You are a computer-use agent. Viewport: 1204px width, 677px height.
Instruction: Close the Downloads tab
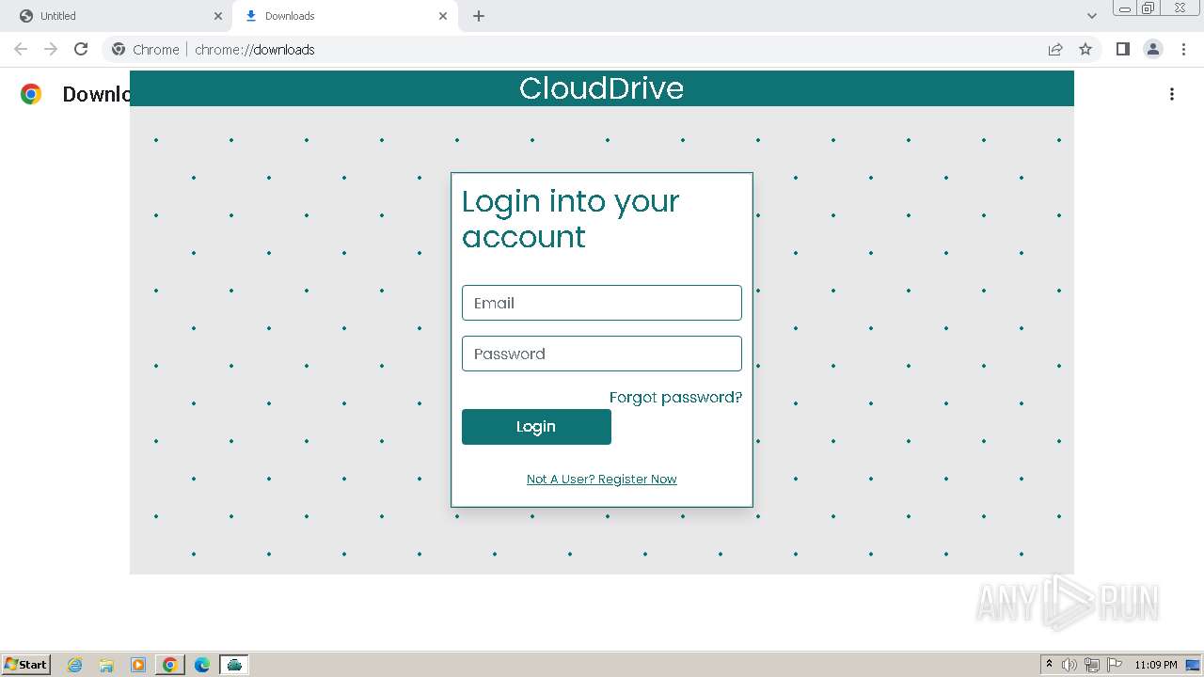[x=443, y=16]
